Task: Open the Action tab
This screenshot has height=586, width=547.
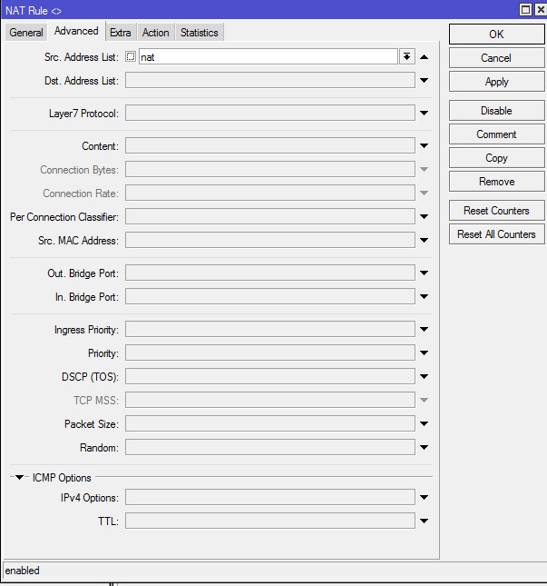Action: coord(155,33)
